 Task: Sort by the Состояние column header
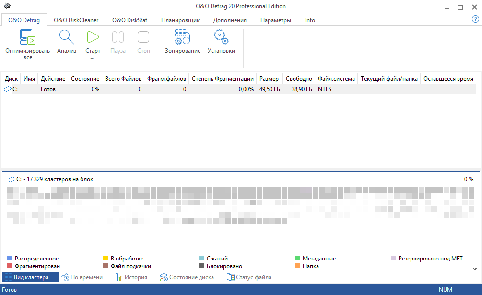(85, 79)
